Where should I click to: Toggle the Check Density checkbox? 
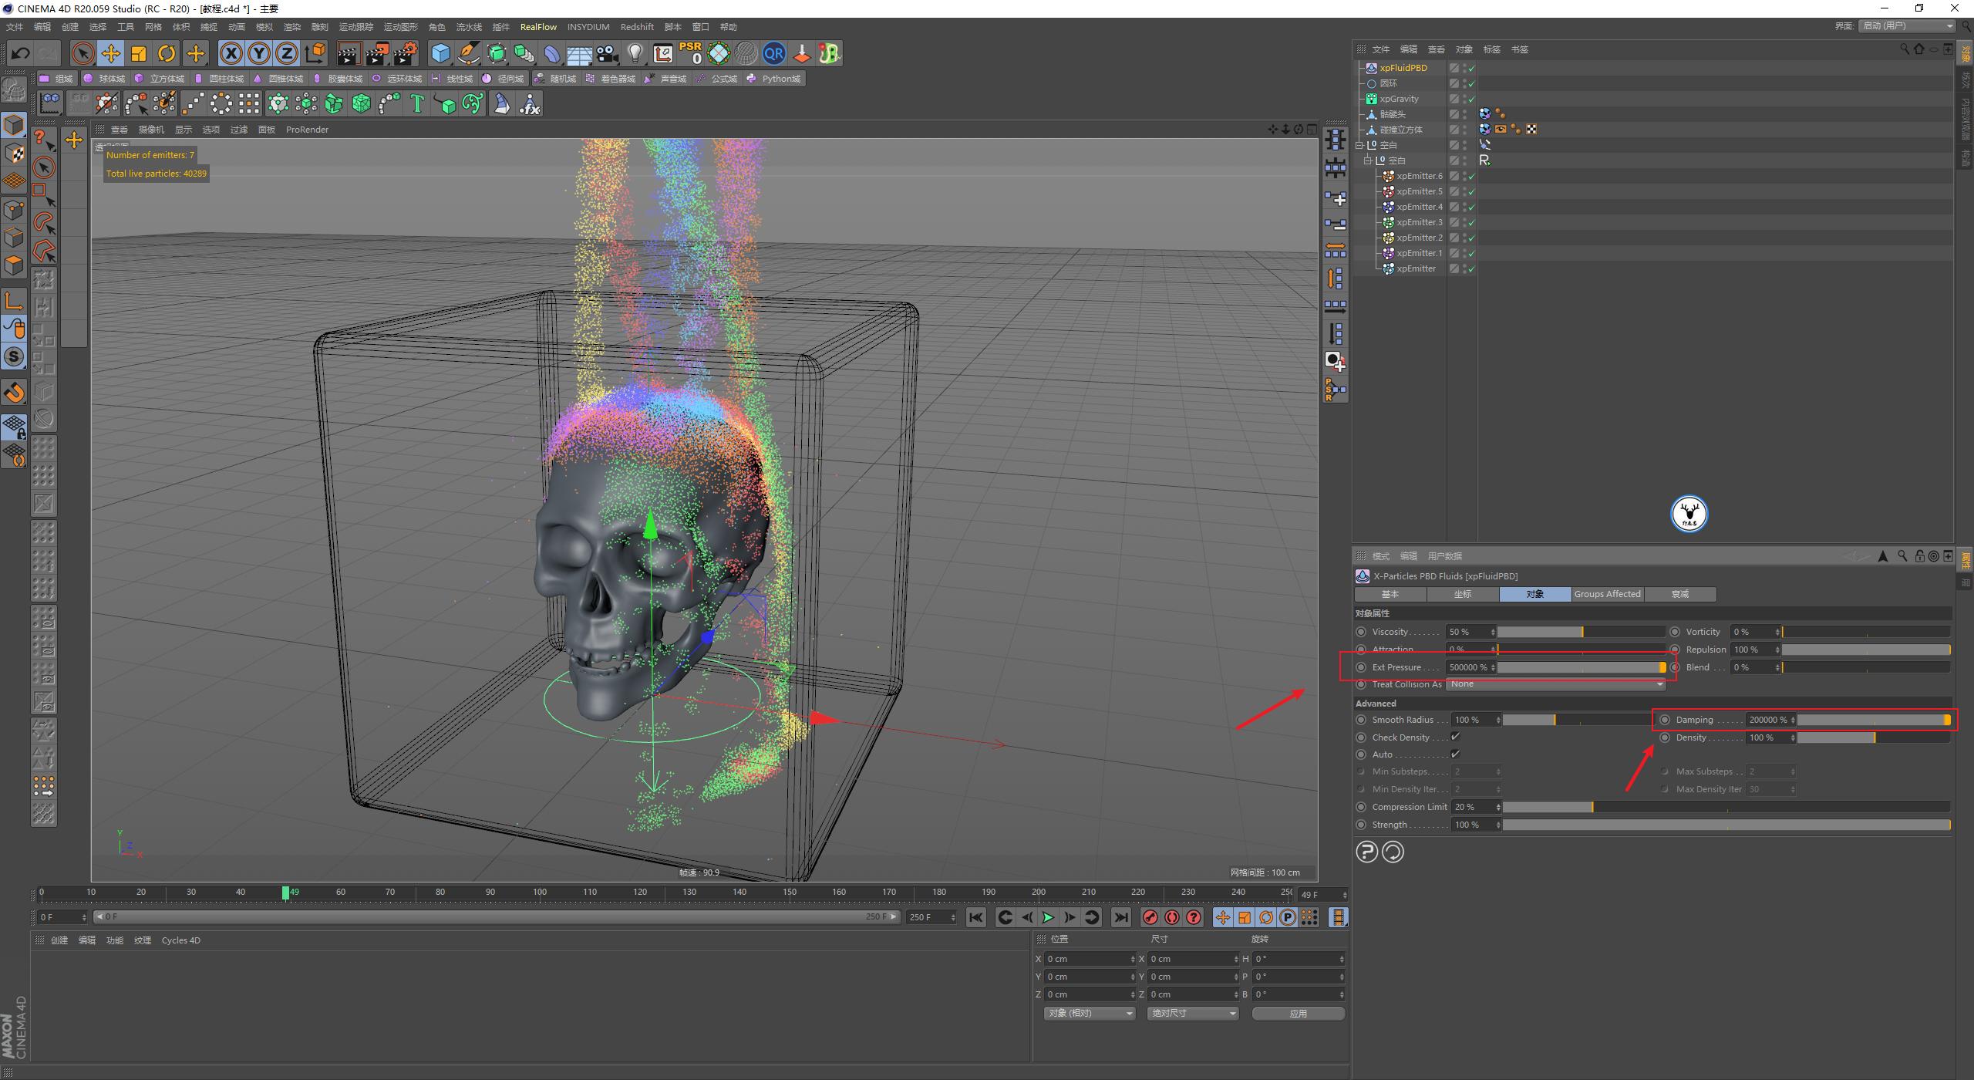click(x=1456, y=737)
